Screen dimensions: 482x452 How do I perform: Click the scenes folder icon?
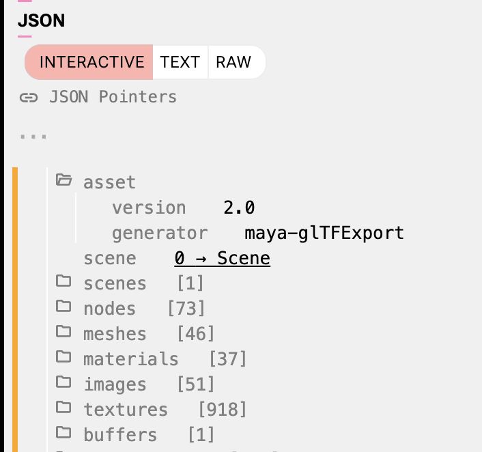point(63,281)
